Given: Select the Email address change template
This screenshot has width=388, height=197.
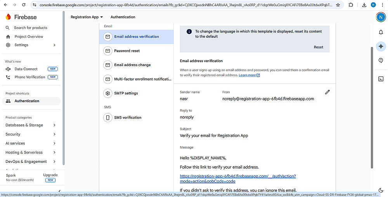Looking at the screenshot, I should coord(136,65).
